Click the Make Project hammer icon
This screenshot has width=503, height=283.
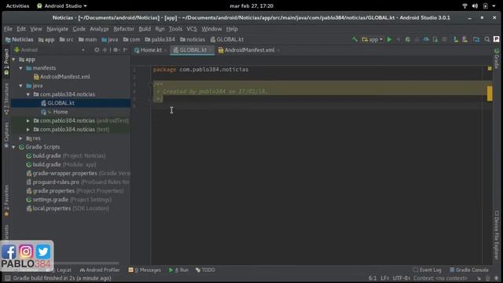tap(354, 39)
